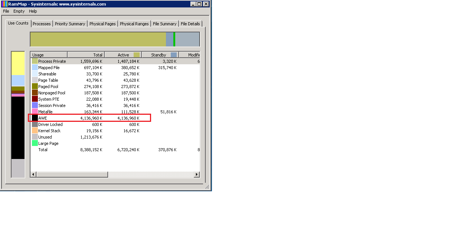Sort by the Total column header
467x234 pixels.
pos(86,55)
